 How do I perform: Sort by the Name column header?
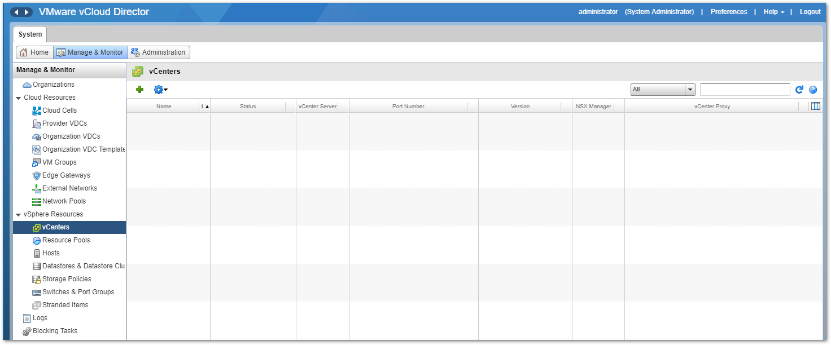click(164, 106)
